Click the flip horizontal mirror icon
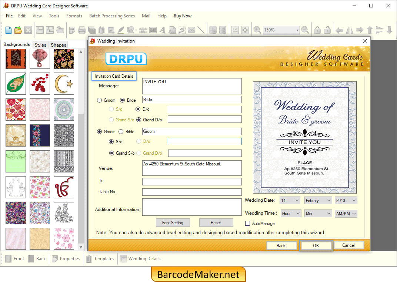This screenshot has width=397, height=282. (349, 30)
